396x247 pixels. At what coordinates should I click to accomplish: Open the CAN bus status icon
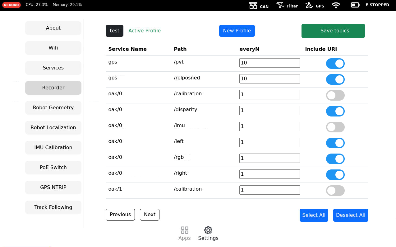click(x=253, y=5)
